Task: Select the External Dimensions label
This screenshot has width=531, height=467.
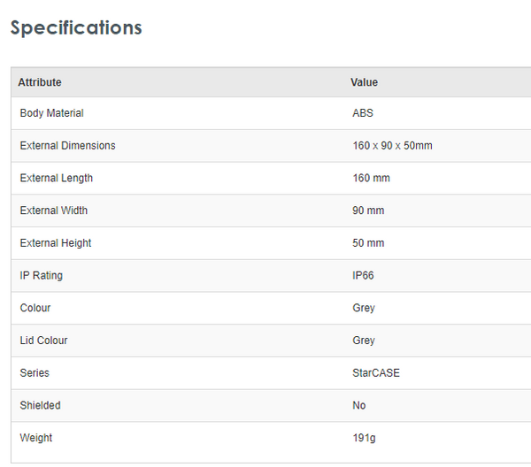Action: tap(67, 146)
